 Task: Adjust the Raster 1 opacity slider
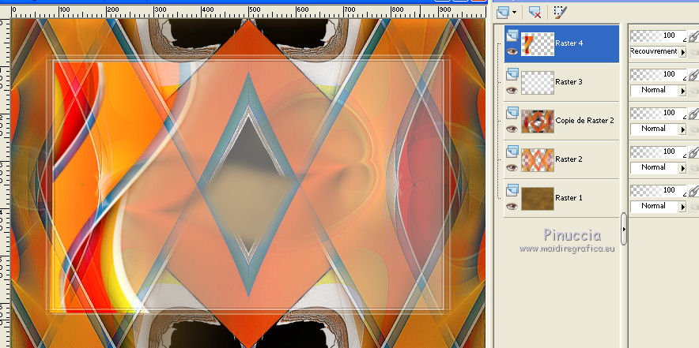(658, 190)
